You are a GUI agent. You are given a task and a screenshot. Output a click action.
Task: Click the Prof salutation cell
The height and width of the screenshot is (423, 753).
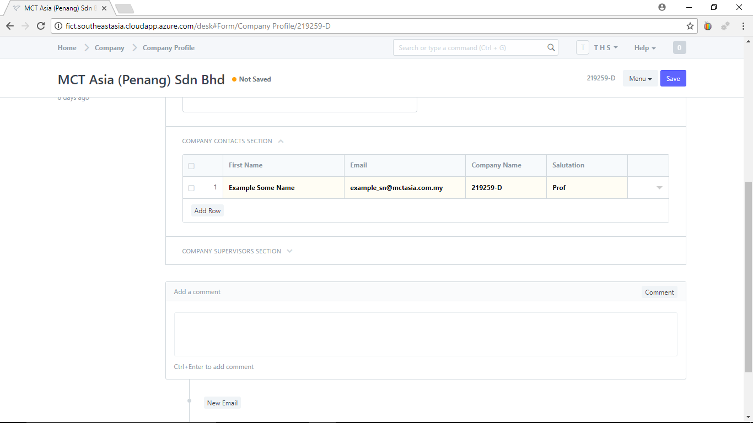click(x=587, y=188)
